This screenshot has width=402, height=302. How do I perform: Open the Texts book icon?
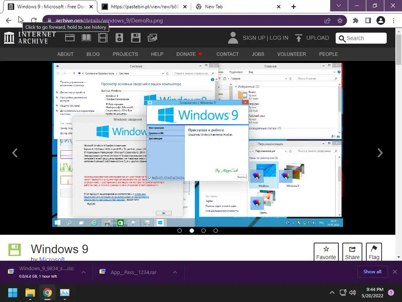(x=86, y=38)
